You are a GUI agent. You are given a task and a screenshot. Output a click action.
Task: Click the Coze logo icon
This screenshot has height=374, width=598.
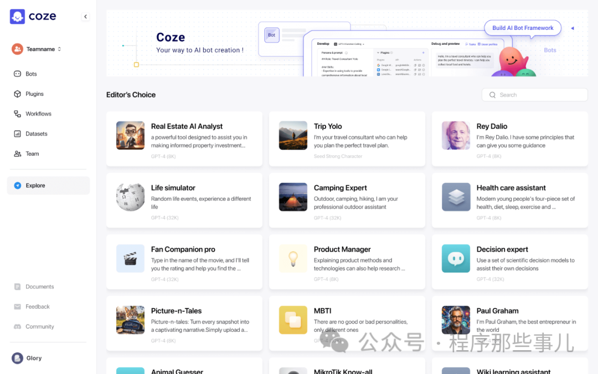18,17
